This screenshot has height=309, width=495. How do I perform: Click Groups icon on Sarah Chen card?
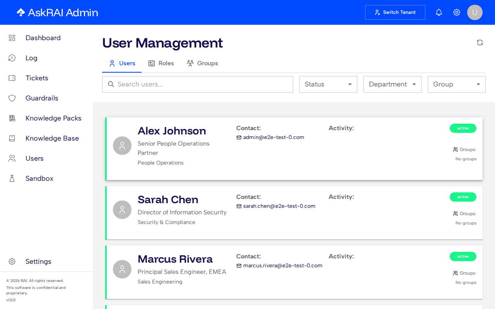pos(455,214)
